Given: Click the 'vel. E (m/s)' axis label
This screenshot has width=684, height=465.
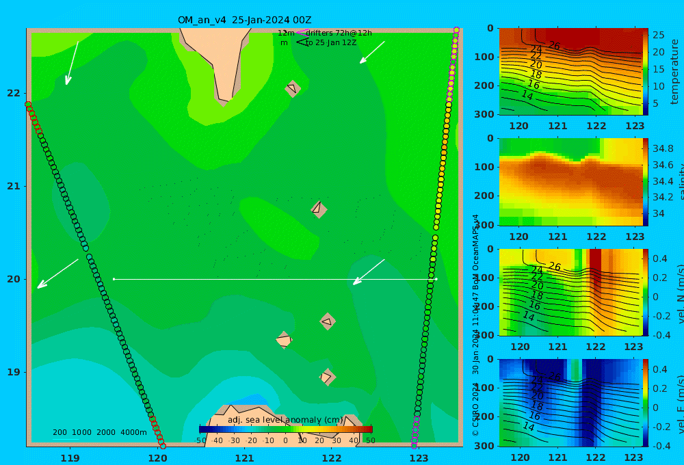Looking at the screenshot, I should [680, 403].
